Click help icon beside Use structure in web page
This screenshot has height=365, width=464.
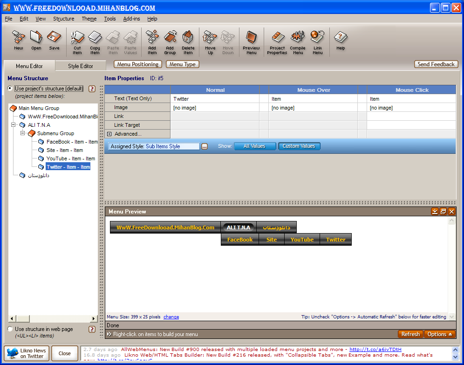pyautogui.click(x=92, y=329)
